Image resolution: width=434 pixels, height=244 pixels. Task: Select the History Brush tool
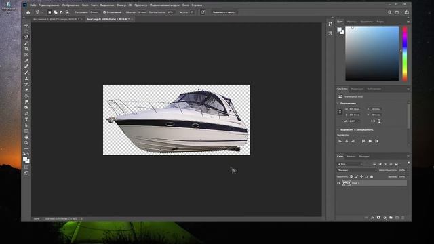click(x=26, y=84)
